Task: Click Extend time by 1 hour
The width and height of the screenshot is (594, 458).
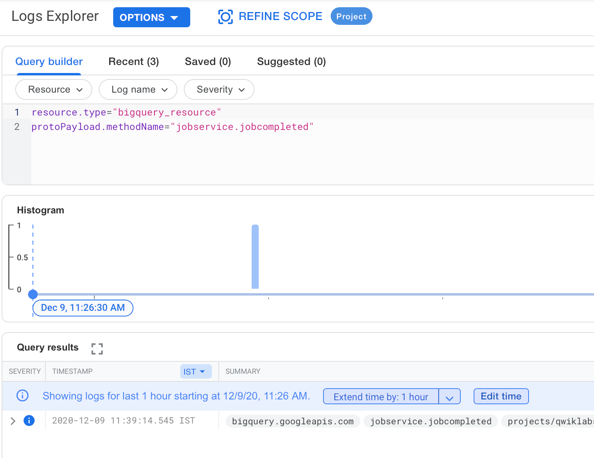Action: click(381, 397)
